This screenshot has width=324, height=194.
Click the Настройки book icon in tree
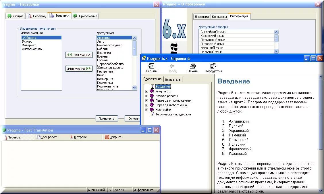click(152, 110)
